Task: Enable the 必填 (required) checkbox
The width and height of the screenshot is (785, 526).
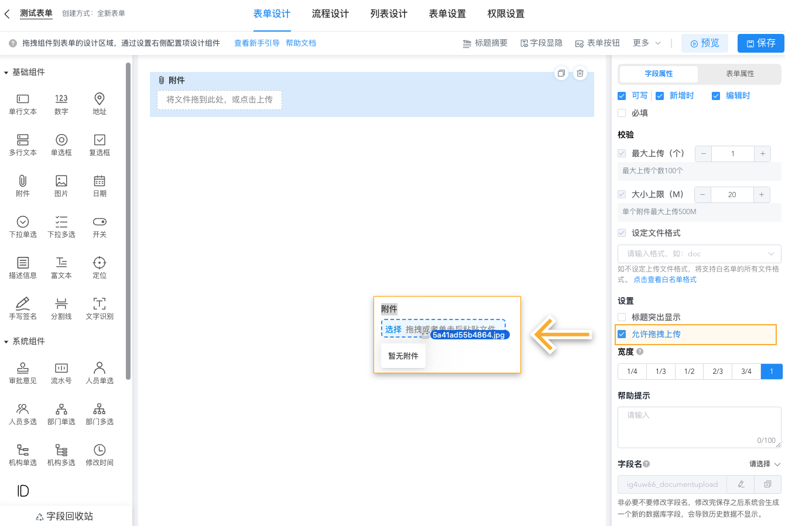Action: [x=622, y=112]
